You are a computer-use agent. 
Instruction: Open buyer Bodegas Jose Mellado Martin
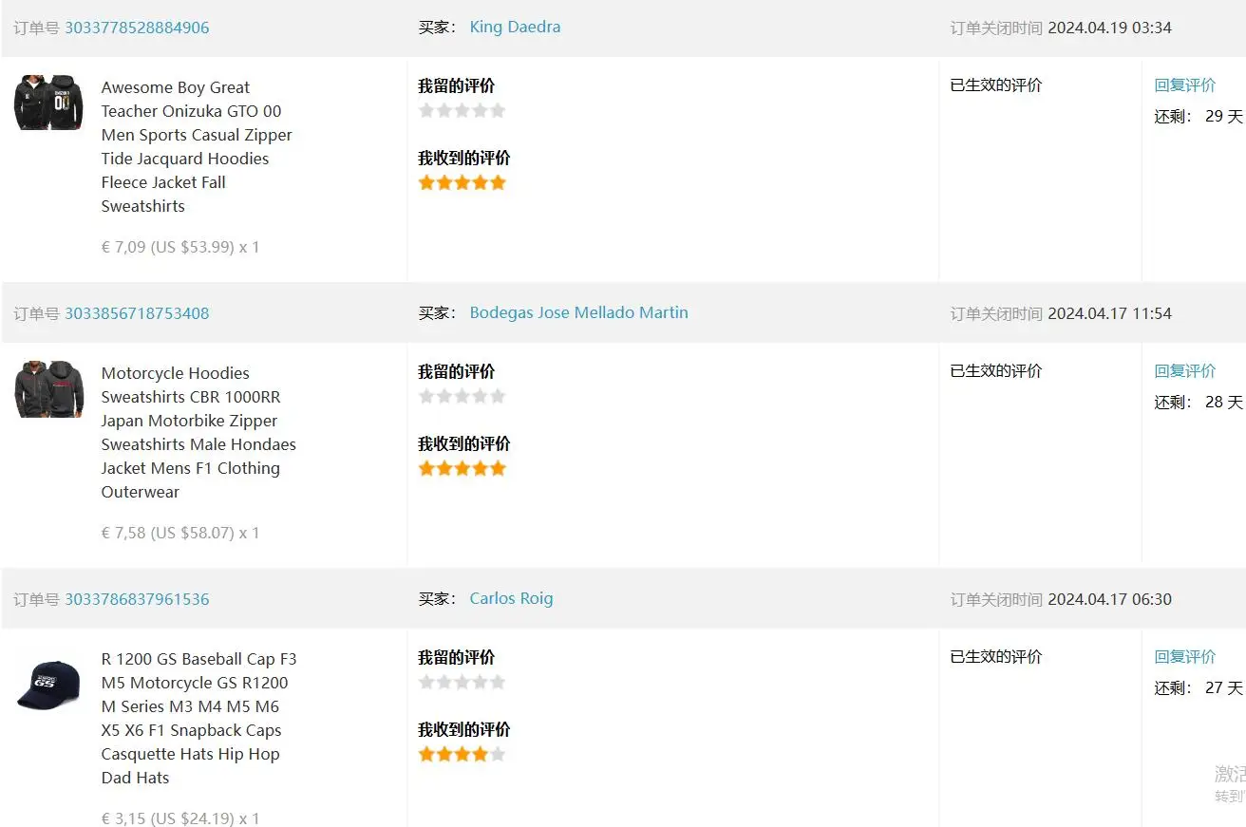click(578, 312)
